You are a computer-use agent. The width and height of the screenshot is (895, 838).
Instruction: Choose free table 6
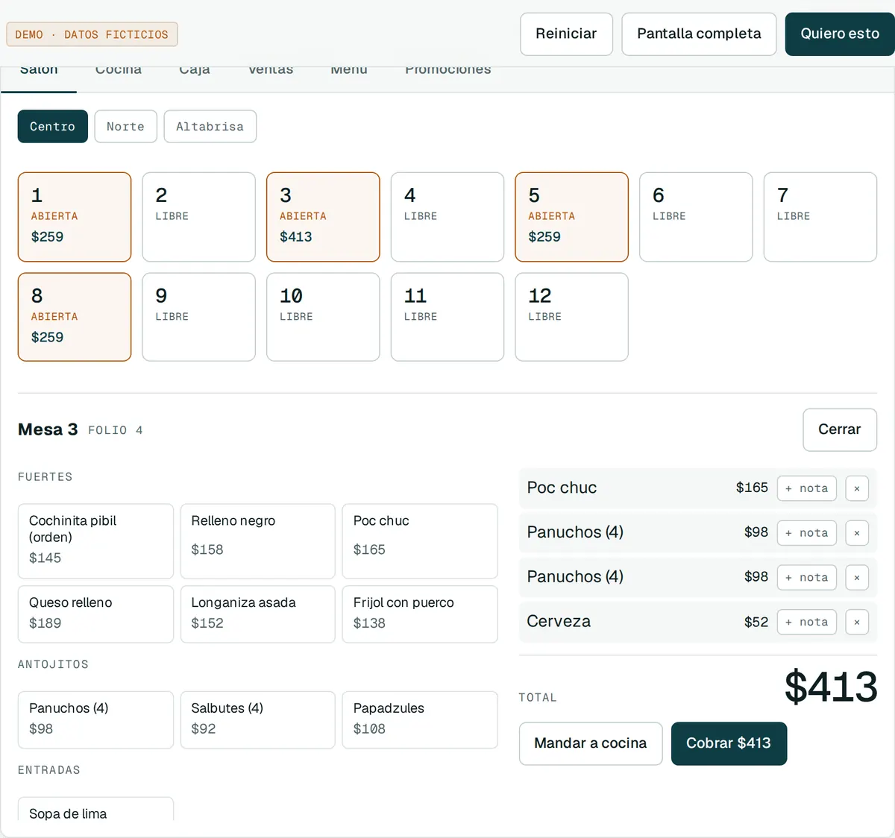coord(696,217)
